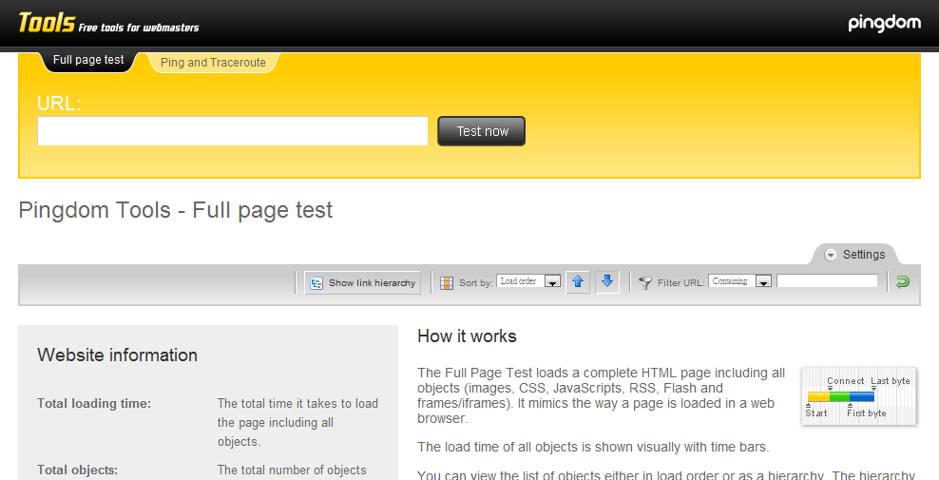Click the Test now button
The height and width of the screenshot is (480, 939).
(x=482, y=131)
